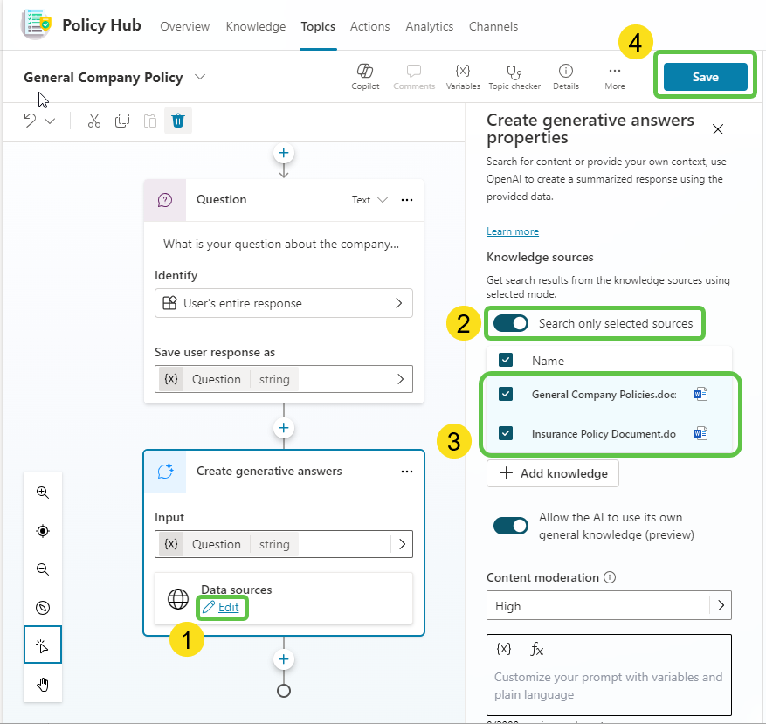Uncheck General Company Policies document checkbox

[x=506, y=394]
